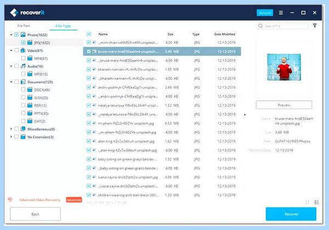Click the PDF(12) folder icon
329x230 pixels.
pyautogui.click(x=30, y=105)
